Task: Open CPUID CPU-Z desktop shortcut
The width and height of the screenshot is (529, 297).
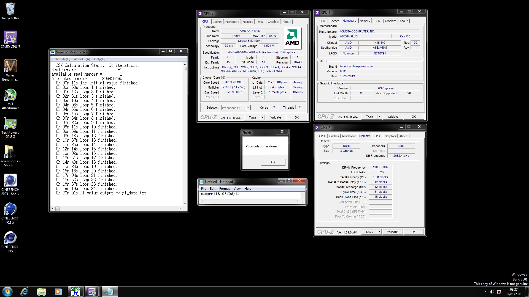Action: point(10,40)
